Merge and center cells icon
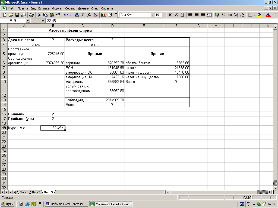 (209, 15)
